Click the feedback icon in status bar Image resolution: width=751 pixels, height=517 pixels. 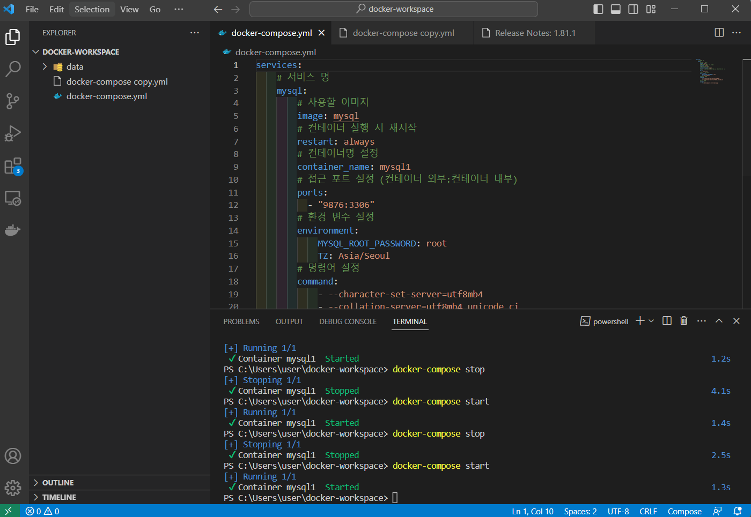point(717,511)
